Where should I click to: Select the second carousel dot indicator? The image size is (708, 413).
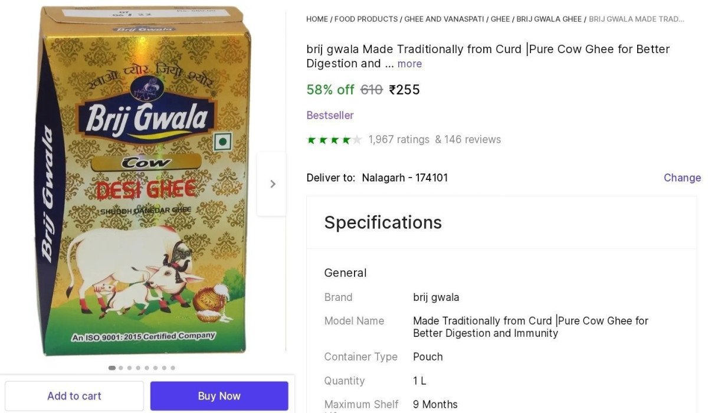[x=121, y=368]
